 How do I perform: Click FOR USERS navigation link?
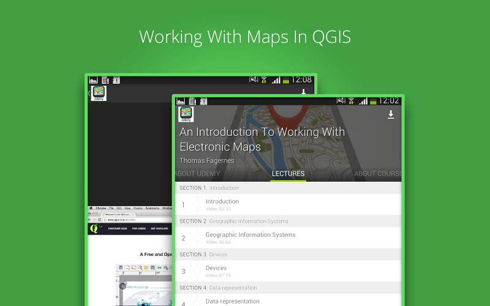coord(139,228)
